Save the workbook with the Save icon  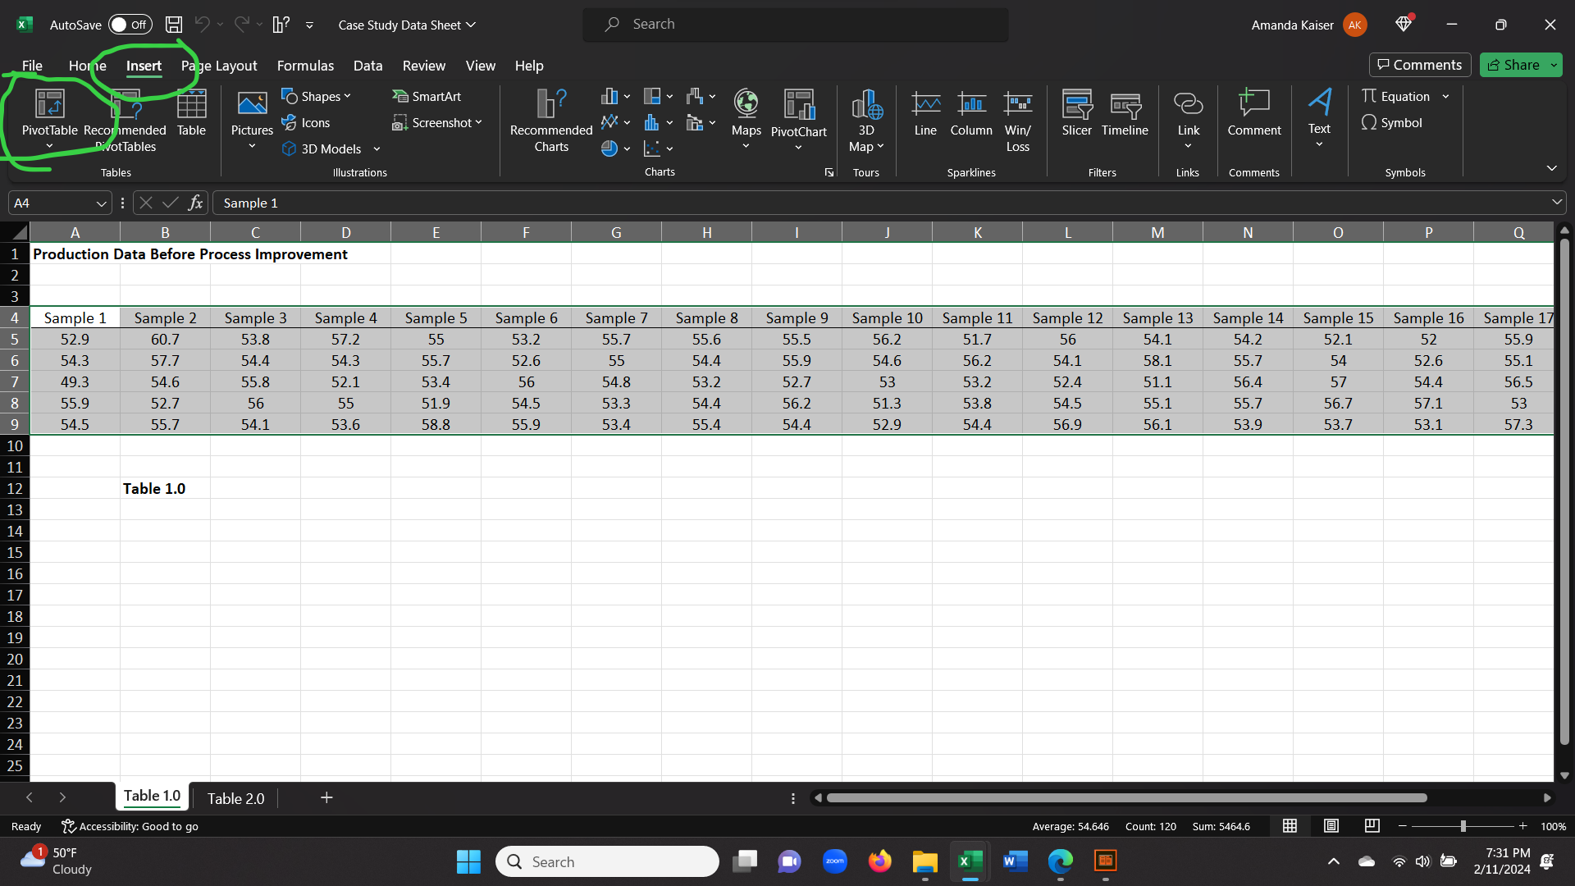[x=174, y=25]
